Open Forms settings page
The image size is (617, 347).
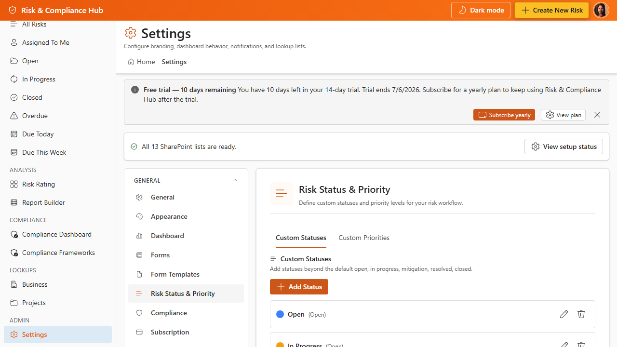[186, 255]
